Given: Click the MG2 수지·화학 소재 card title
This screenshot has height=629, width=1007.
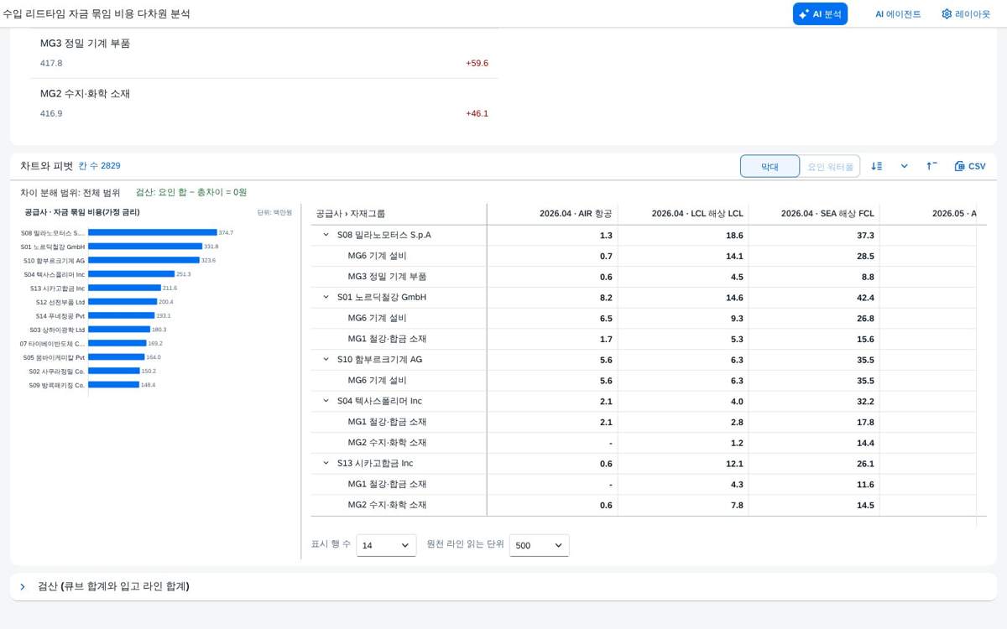Looking at the screenshot, I should pos(85,93).
